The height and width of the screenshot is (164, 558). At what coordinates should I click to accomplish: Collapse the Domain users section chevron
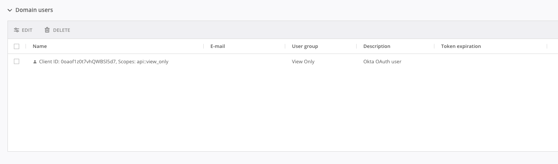click(x=10, y=10)
